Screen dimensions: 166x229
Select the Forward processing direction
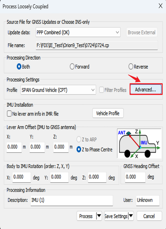[80, 67]
